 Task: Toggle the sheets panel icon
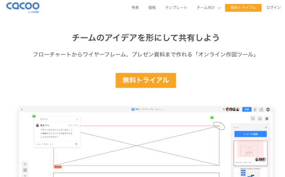pyautogui.click(x=260, y=119)
